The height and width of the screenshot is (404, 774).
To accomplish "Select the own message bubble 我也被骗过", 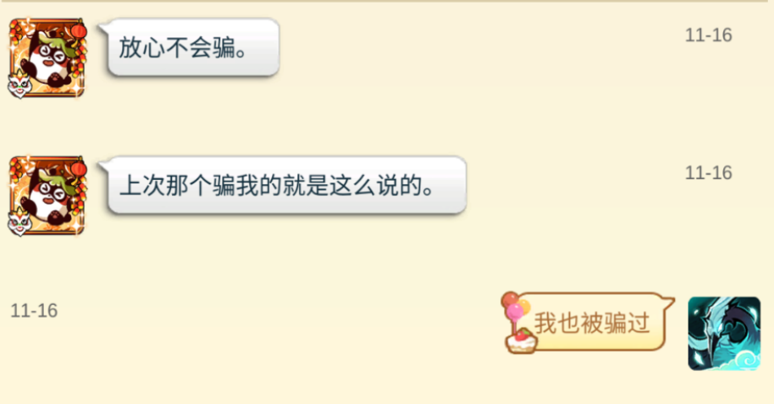I will click(x=589, y=323).
